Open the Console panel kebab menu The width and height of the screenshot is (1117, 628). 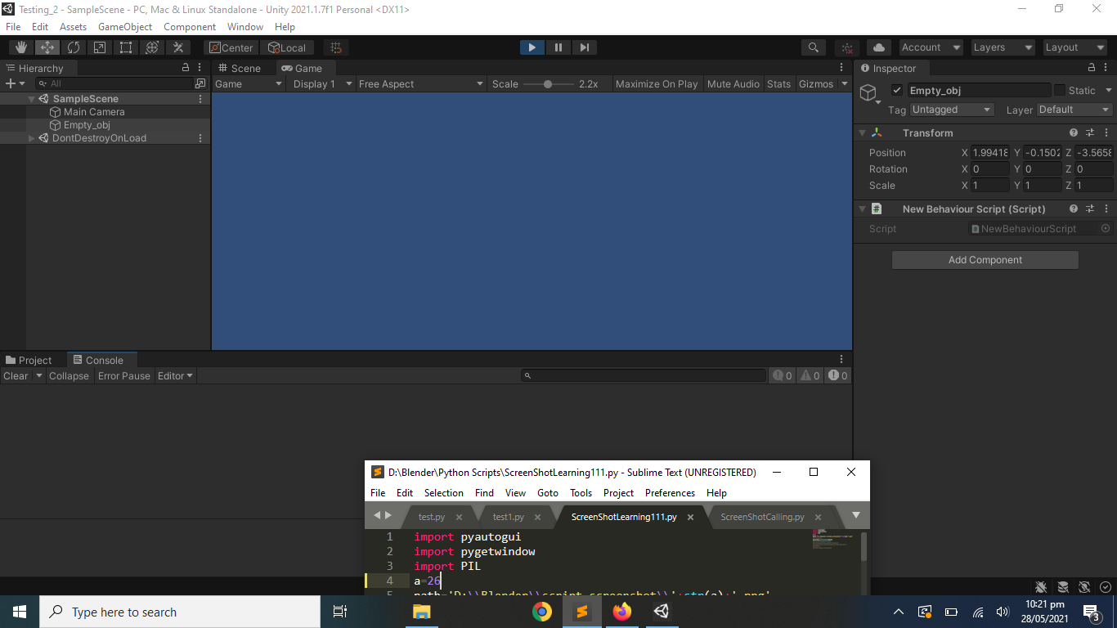point(841,360)
